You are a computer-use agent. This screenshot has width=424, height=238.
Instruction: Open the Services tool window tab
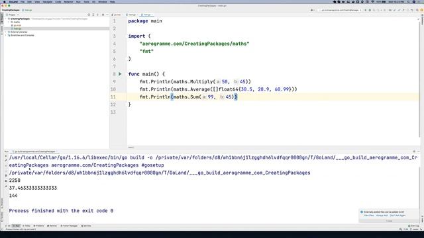(x=86, y=225)
